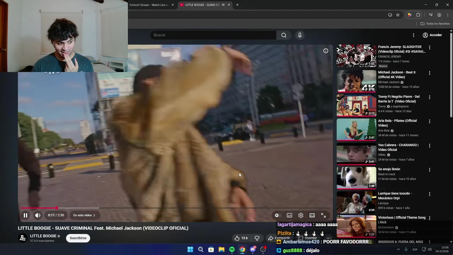Open options for Francis Jeremy SLAUGHTER video
The width and height of the screenshot is (453, 255).
tap(430, 47)
